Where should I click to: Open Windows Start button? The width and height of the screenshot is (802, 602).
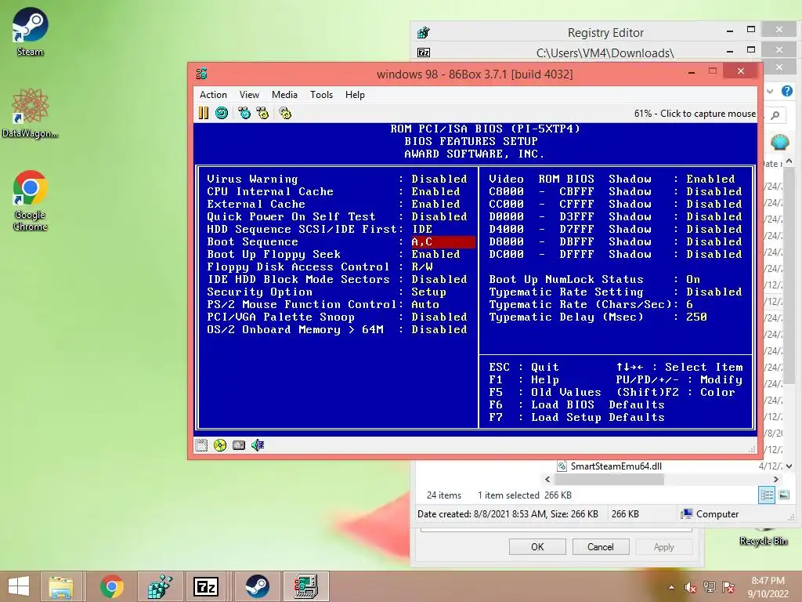[19, 586]
